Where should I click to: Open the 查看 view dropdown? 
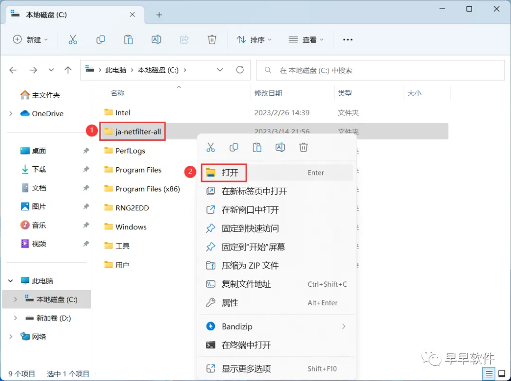306,40
